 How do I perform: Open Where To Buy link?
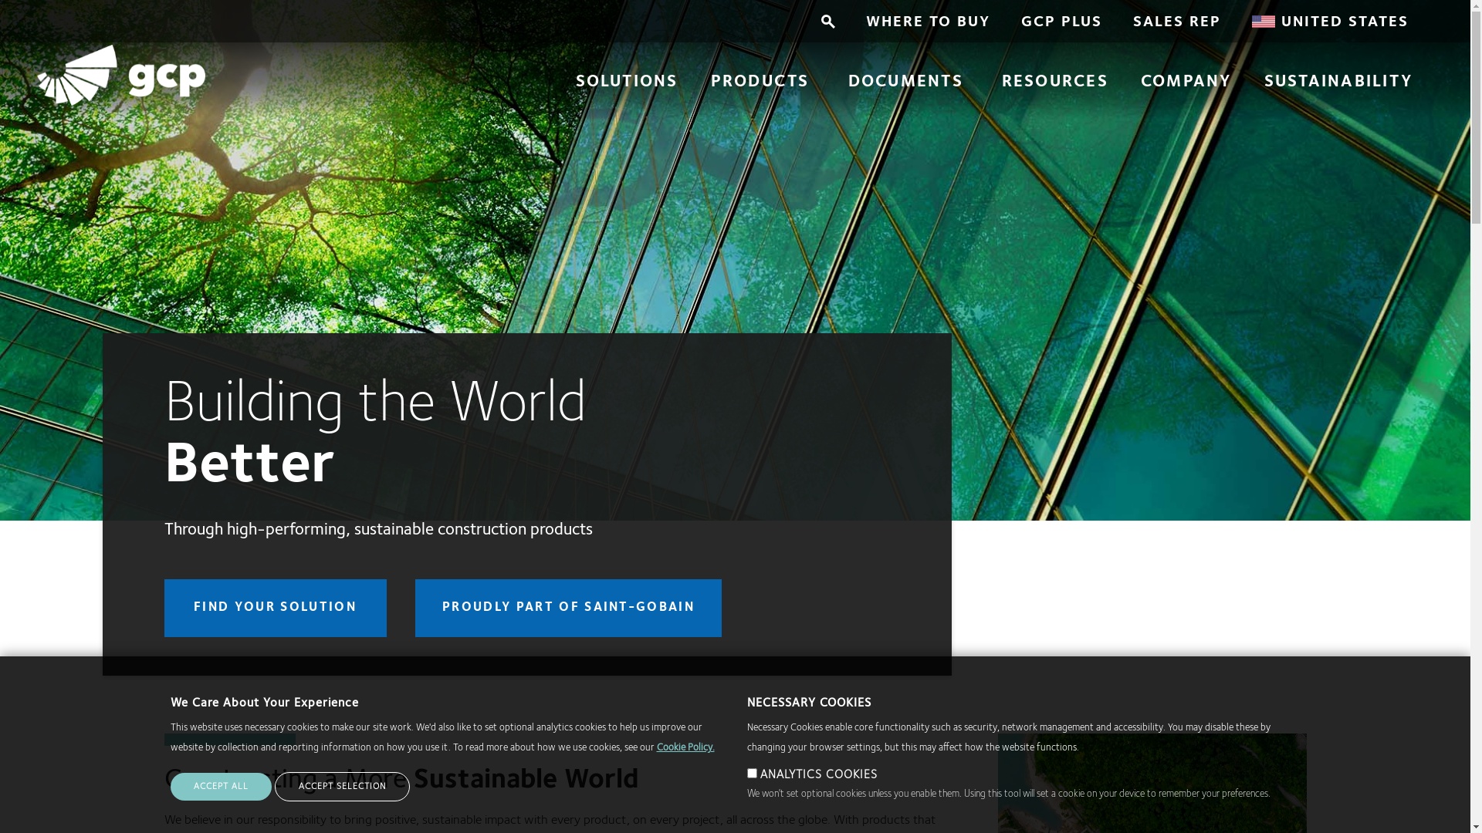click(928, 22)
